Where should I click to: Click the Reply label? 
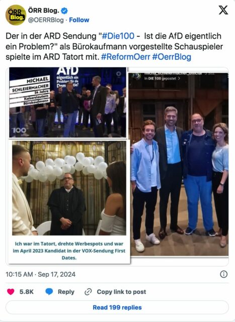pyautogui.click(x=66, y=292)
